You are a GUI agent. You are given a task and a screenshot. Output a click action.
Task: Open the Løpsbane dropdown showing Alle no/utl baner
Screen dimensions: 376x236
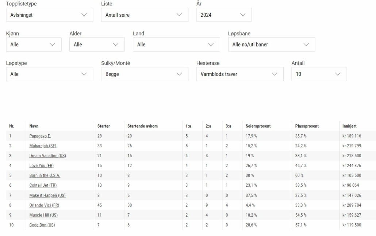272,45
